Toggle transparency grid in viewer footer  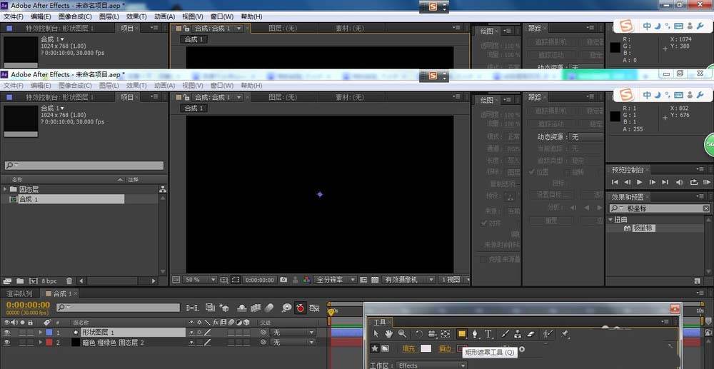375,280
